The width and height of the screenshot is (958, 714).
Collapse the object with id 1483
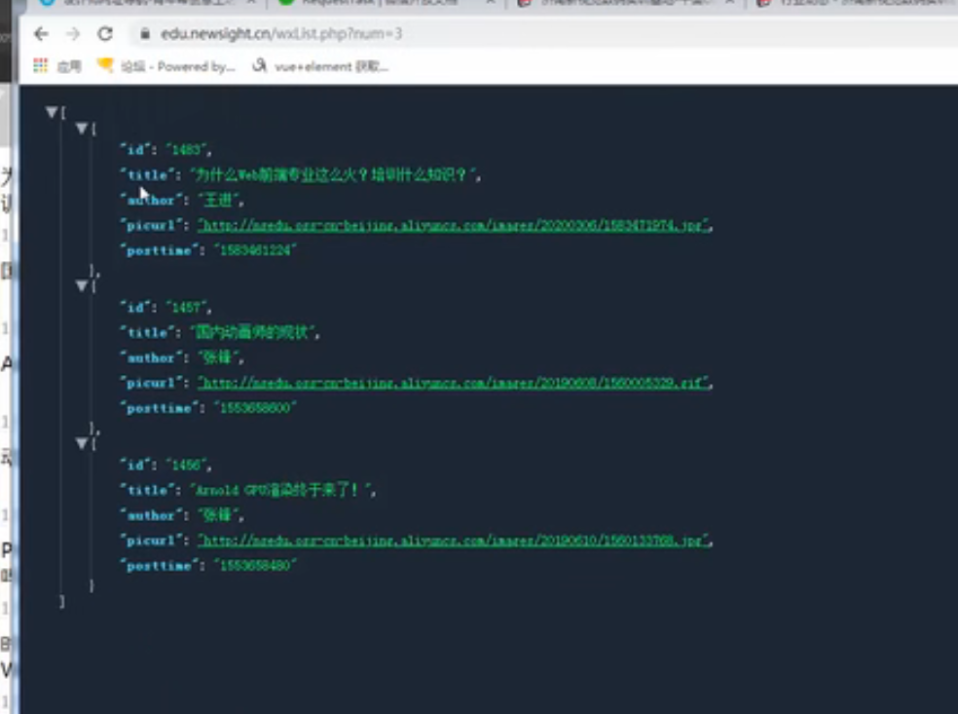pos(81,128)
